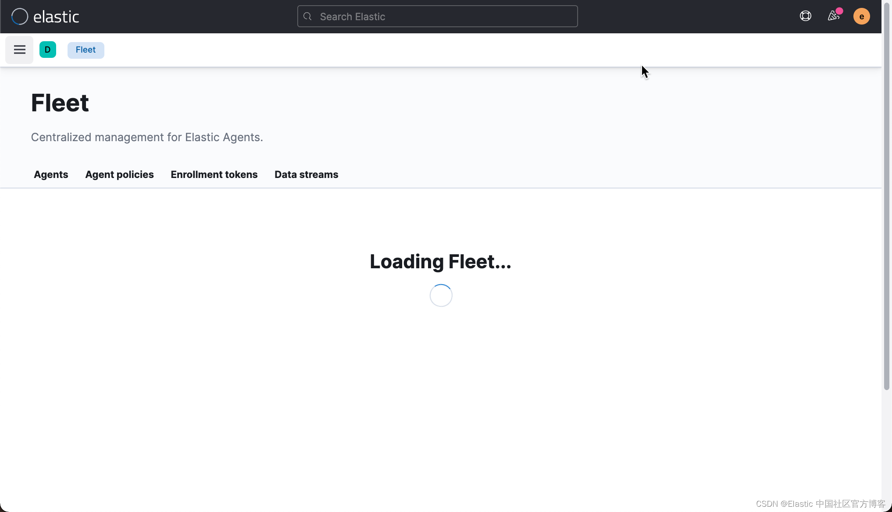Click the elastic wordmark text
Screen dimensions: 892x512
tap(56, 17)
